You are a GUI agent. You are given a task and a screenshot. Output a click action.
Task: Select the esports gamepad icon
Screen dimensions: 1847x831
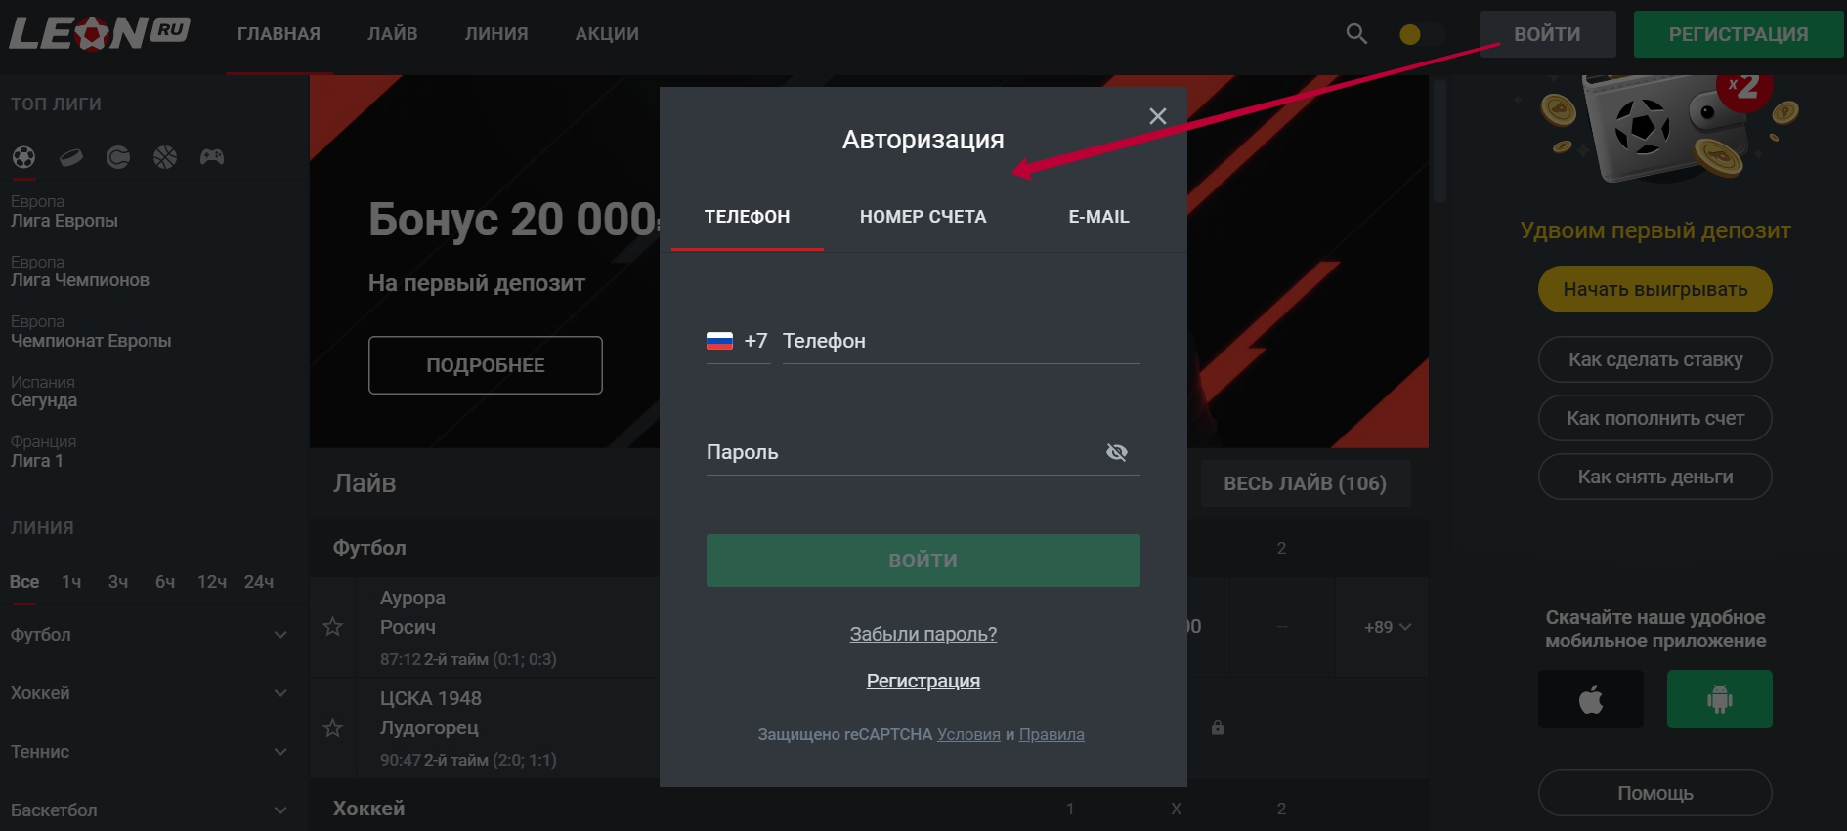[212, 156]
